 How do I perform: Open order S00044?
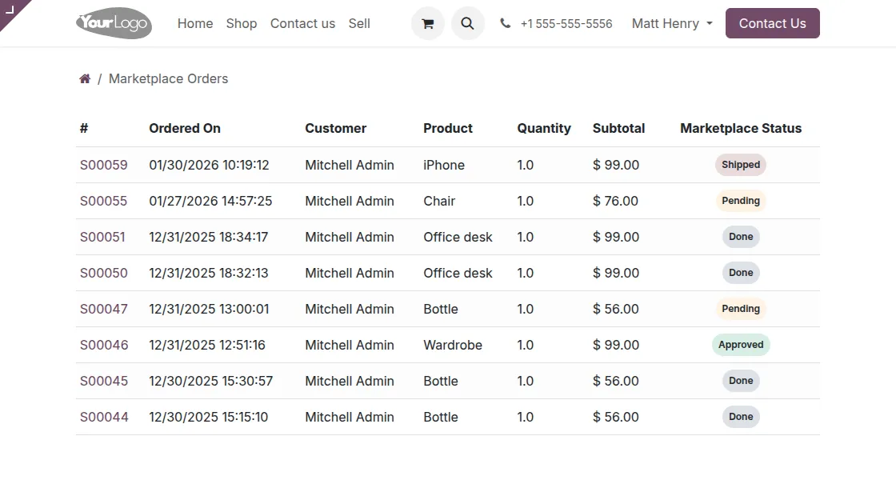[104, 417]
